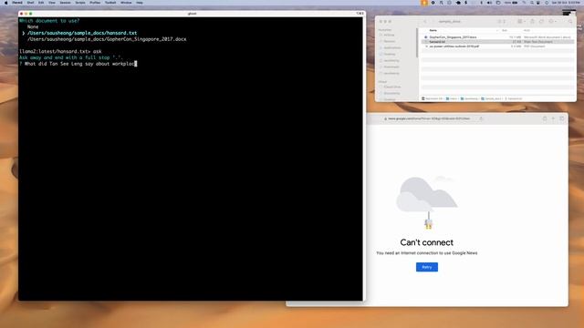Open Finder share toolbar icon
584x328 pixels.
pyautogui.click(x=532, y=22)
